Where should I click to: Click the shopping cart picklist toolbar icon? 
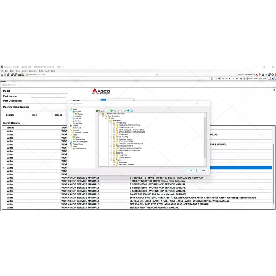pyautogui.click(x=219, y=78)
